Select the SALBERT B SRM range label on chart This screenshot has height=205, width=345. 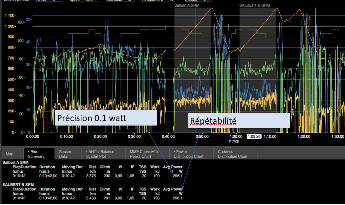coord(254,5)
